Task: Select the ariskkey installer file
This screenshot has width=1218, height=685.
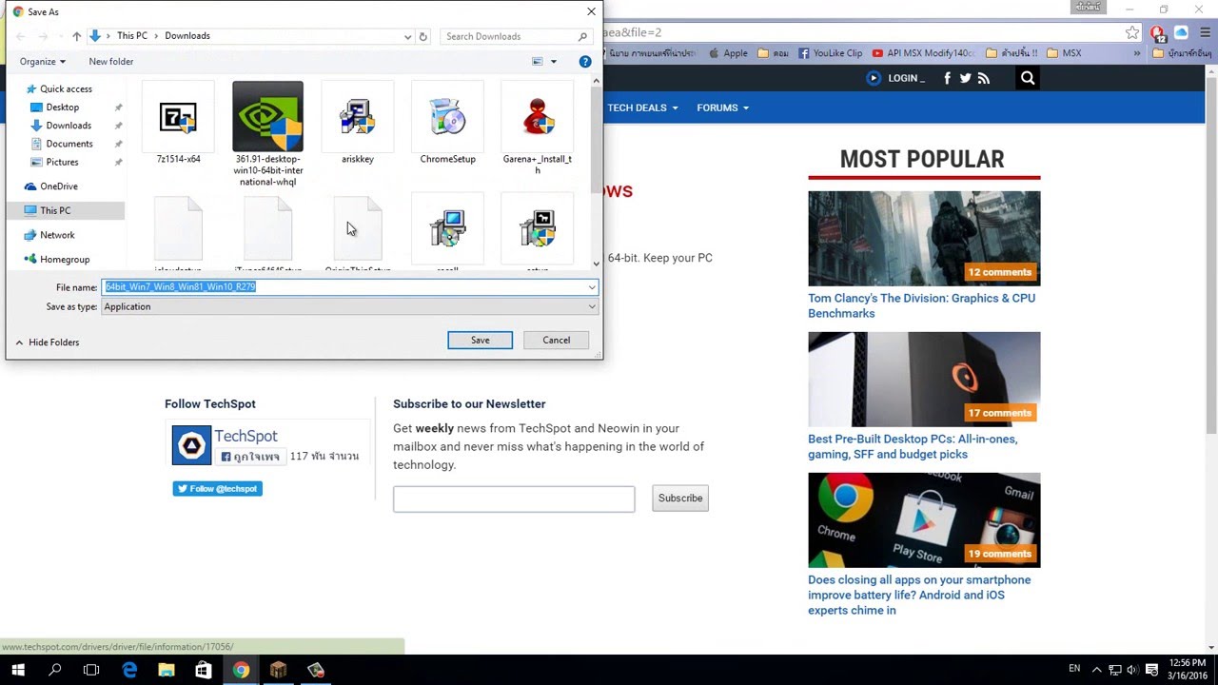Action: tap(357, 118)
